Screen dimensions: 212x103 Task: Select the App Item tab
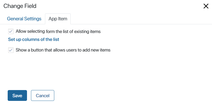[x=58, y=19]
